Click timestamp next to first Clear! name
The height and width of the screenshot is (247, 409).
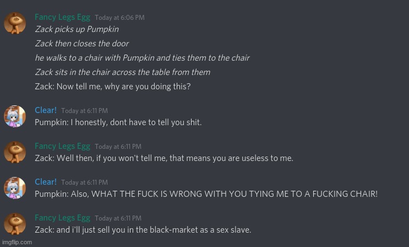85,111
